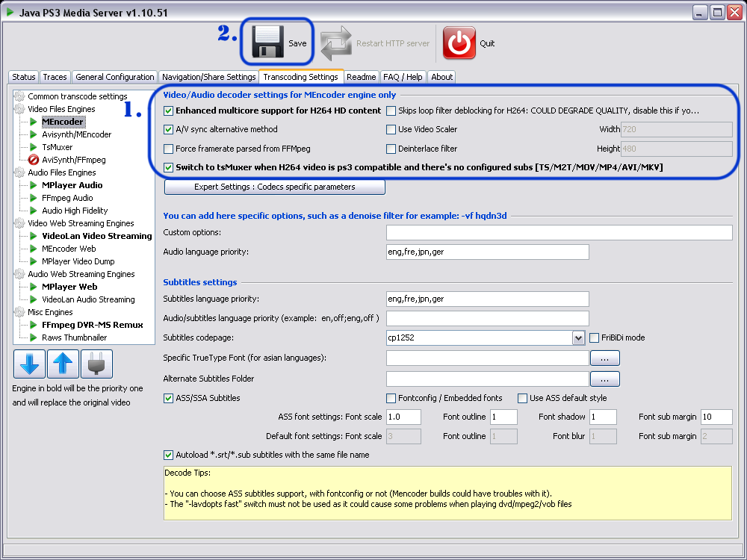Select MEncoder in the engines tree
747x560 pixels.
click(63, 122)
